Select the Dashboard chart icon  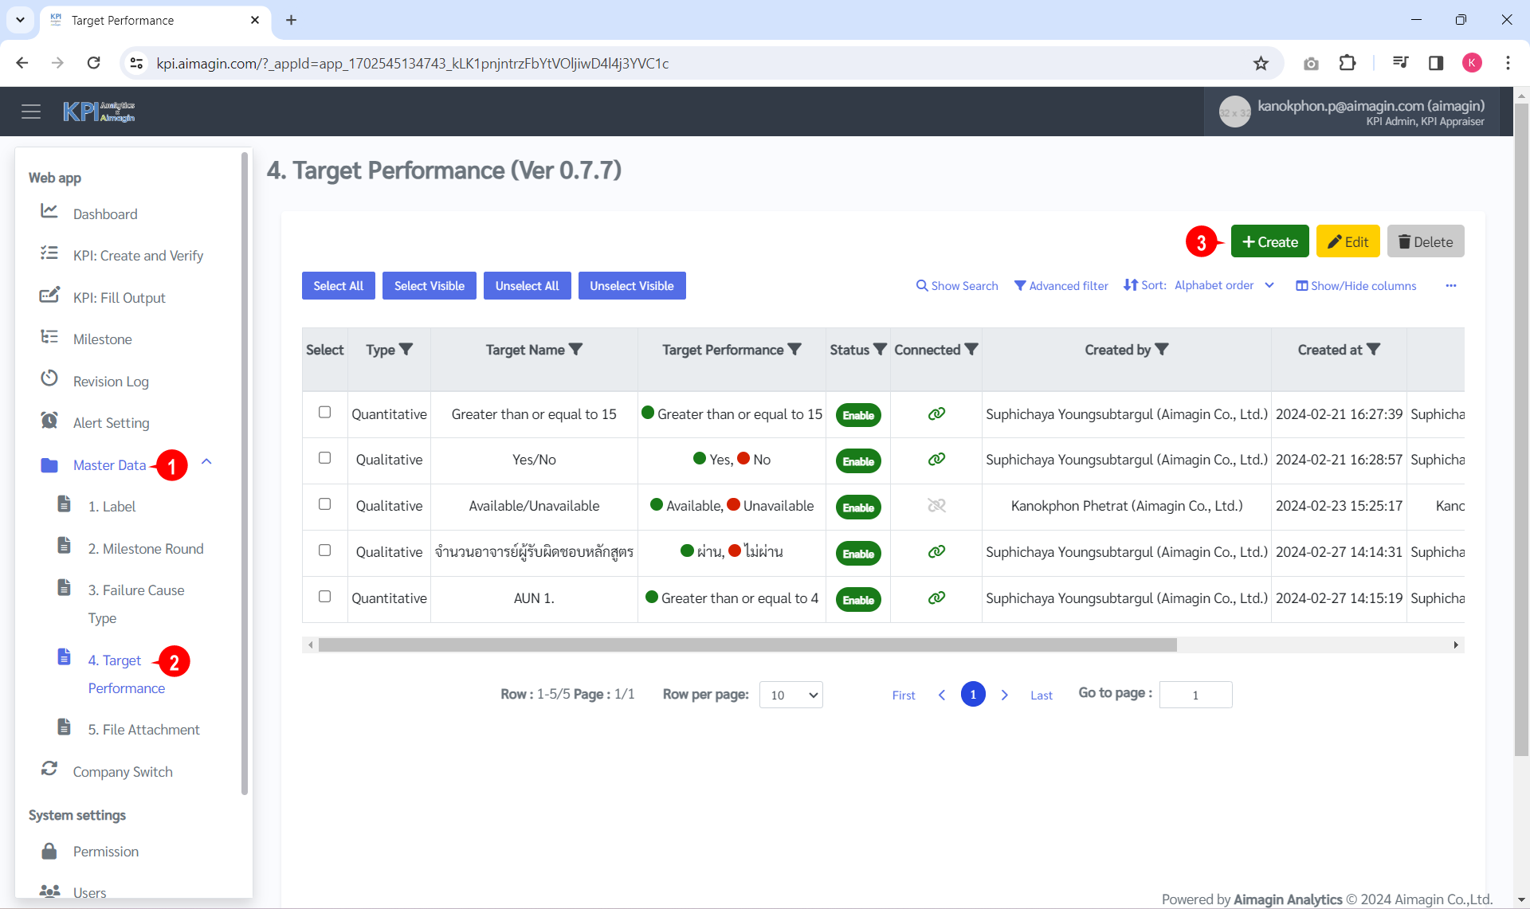click(x=49, y=211)
